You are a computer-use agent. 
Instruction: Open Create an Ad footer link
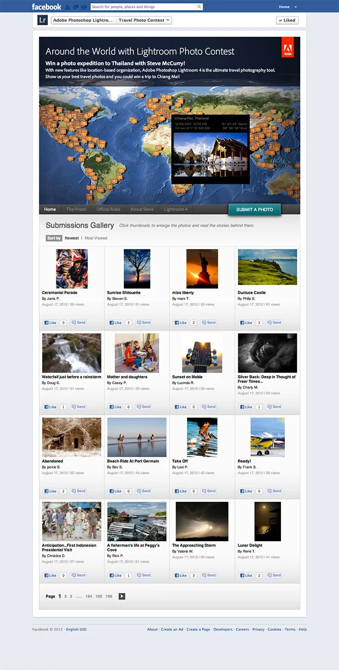(x=172, y=629)
